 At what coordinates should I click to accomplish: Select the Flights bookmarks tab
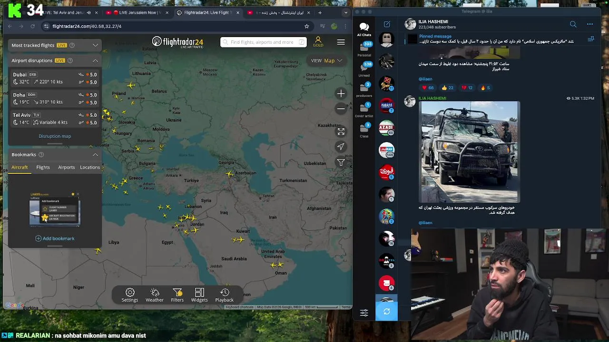tap(43, 167)
